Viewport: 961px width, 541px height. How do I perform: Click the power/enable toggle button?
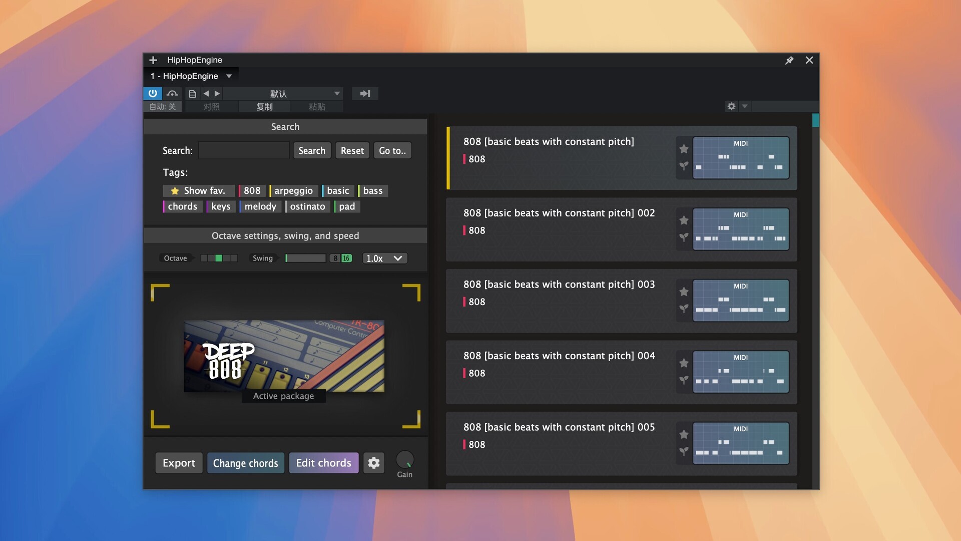click(x=153, y=93)
